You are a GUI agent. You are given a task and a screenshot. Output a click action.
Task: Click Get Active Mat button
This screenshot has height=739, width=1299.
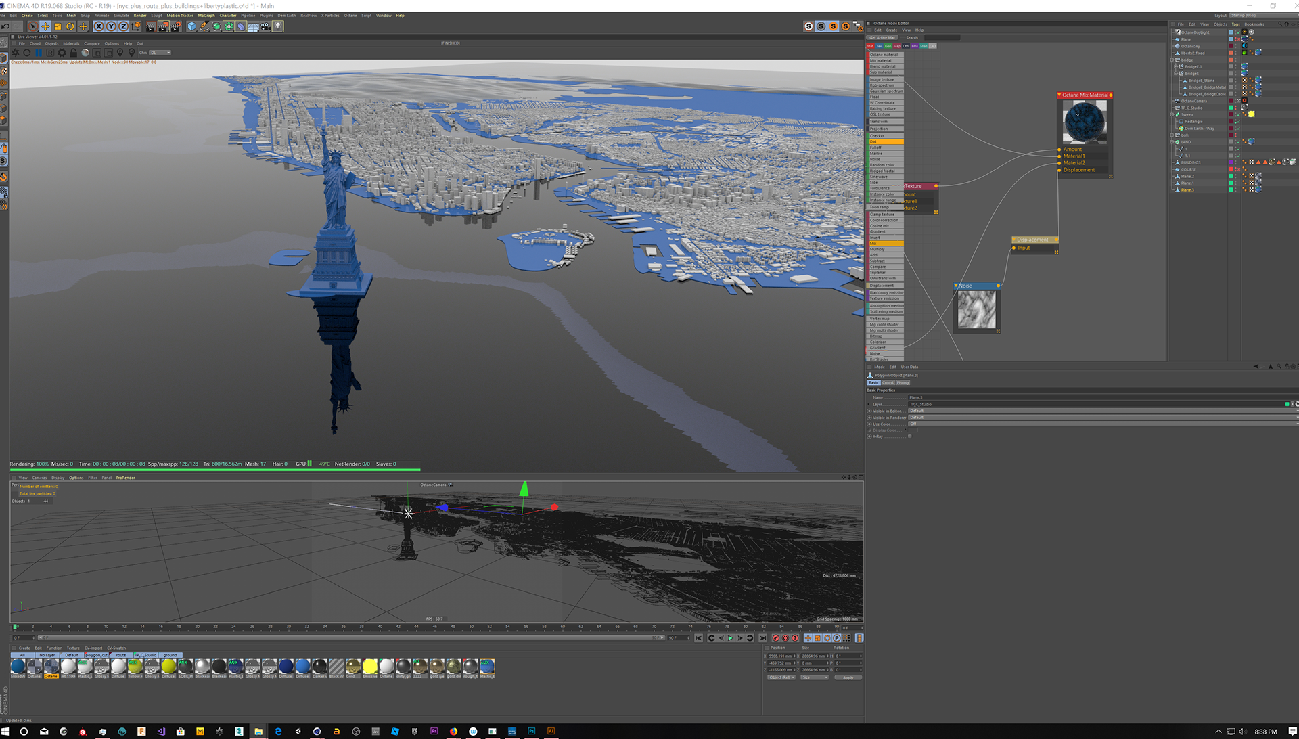[x=882, y=37]
